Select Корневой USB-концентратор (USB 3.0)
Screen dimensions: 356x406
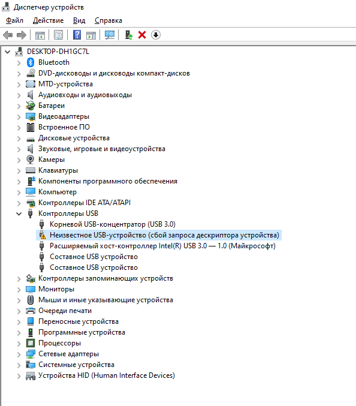coord(113,224)
